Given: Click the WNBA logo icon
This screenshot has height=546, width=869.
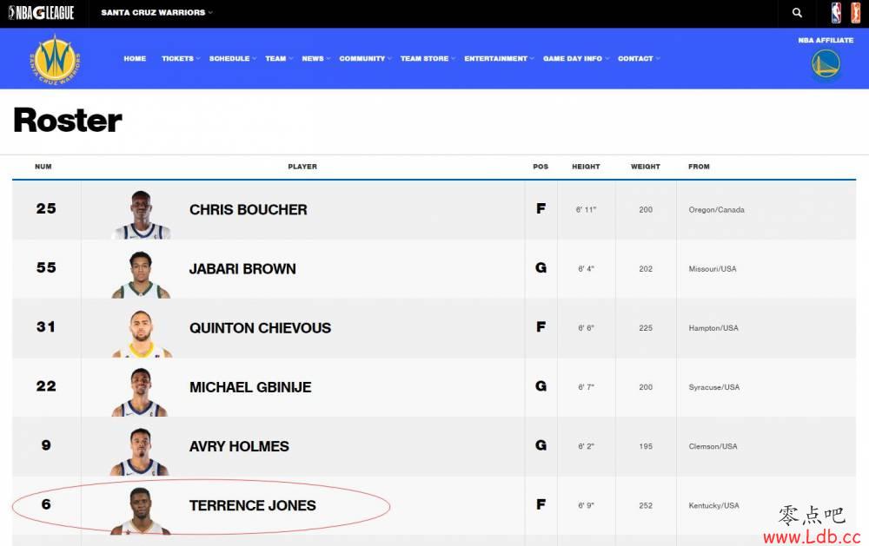Looking at the screenshot, I should 855,13.
